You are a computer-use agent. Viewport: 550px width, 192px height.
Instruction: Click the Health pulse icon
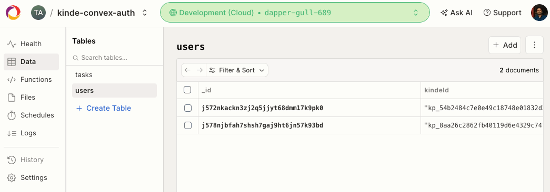(11, 44)
